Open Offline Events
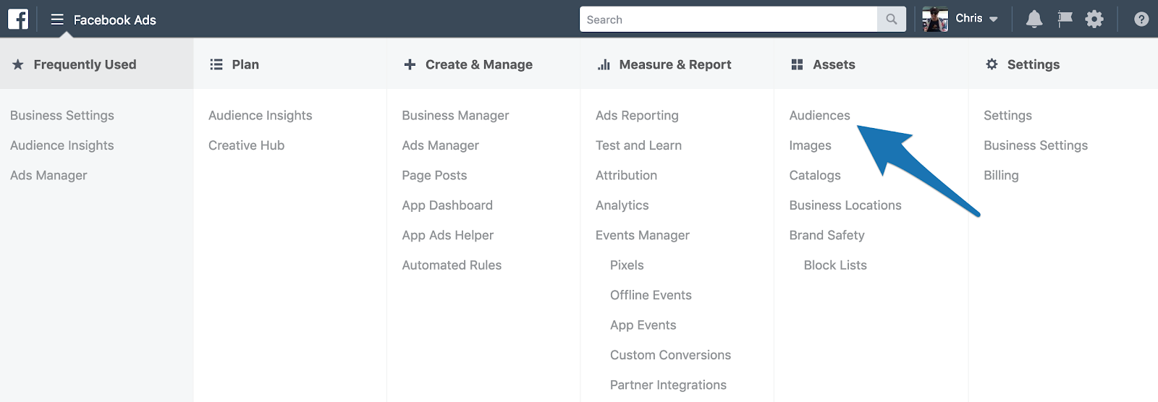The height and width of the screenshot is (402, 1158). 651,295
